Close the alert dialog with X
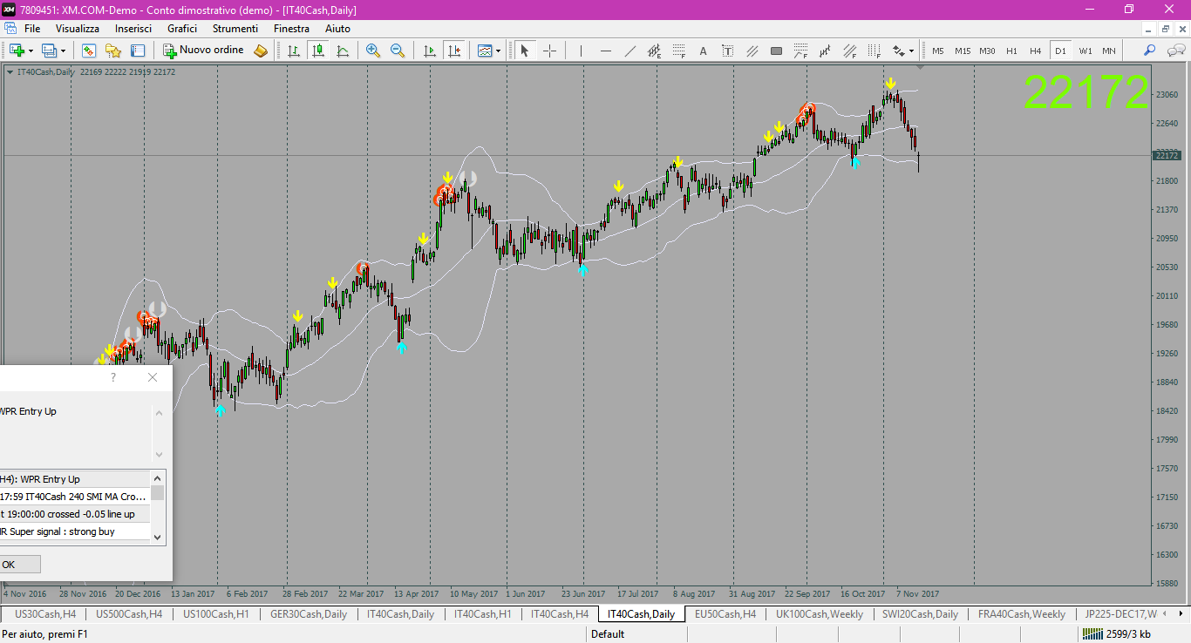The image size is (1191, 643). click(153, 377)
